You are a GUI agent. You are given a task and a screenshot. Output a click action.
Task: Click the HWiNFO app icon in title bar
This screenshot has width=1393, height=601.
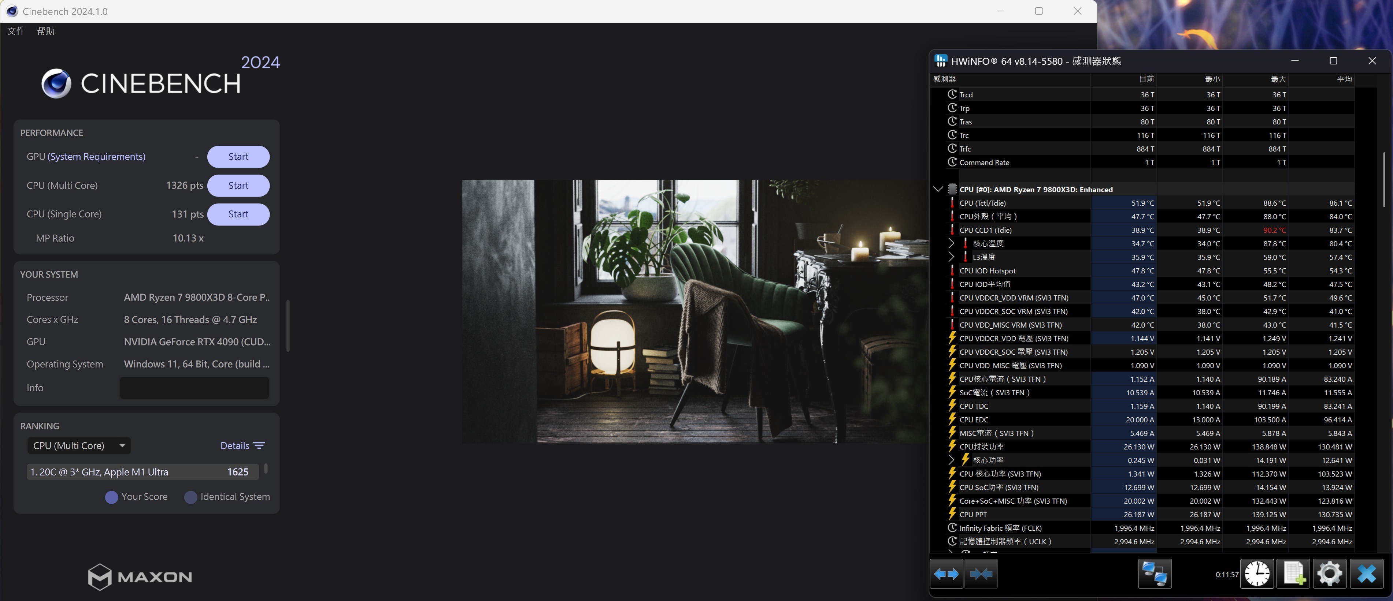pos(941,60)
